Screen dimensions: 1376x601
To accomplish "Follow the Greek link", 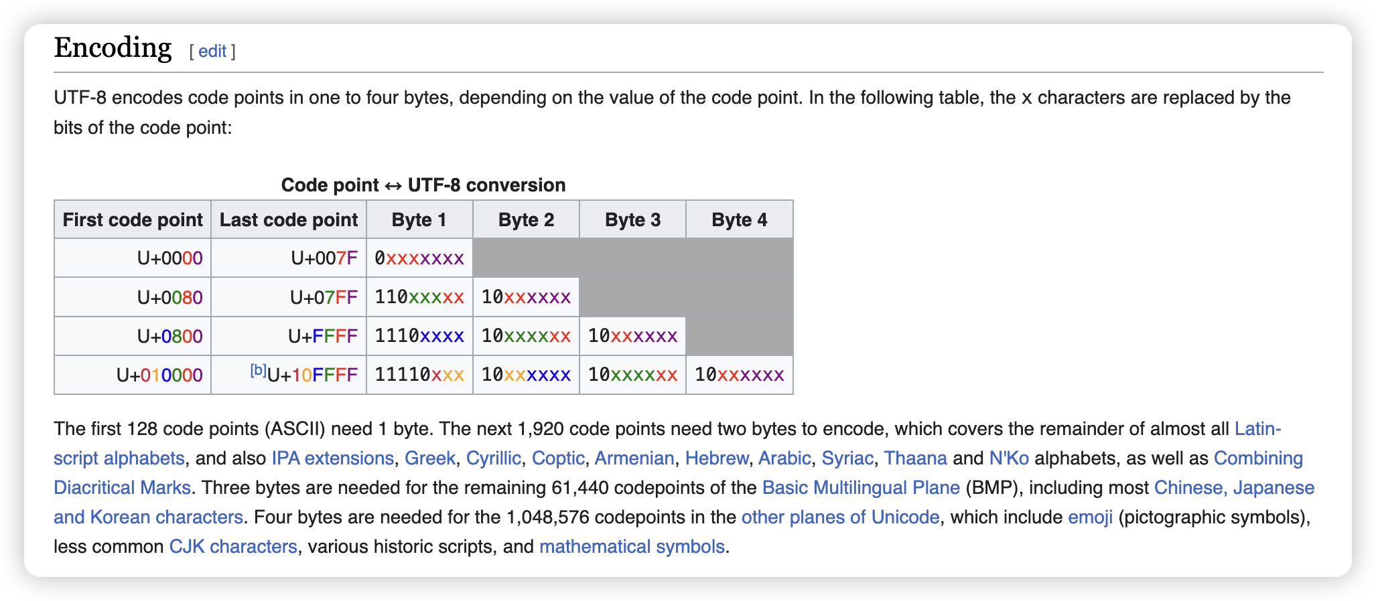I will pos(429,458).
